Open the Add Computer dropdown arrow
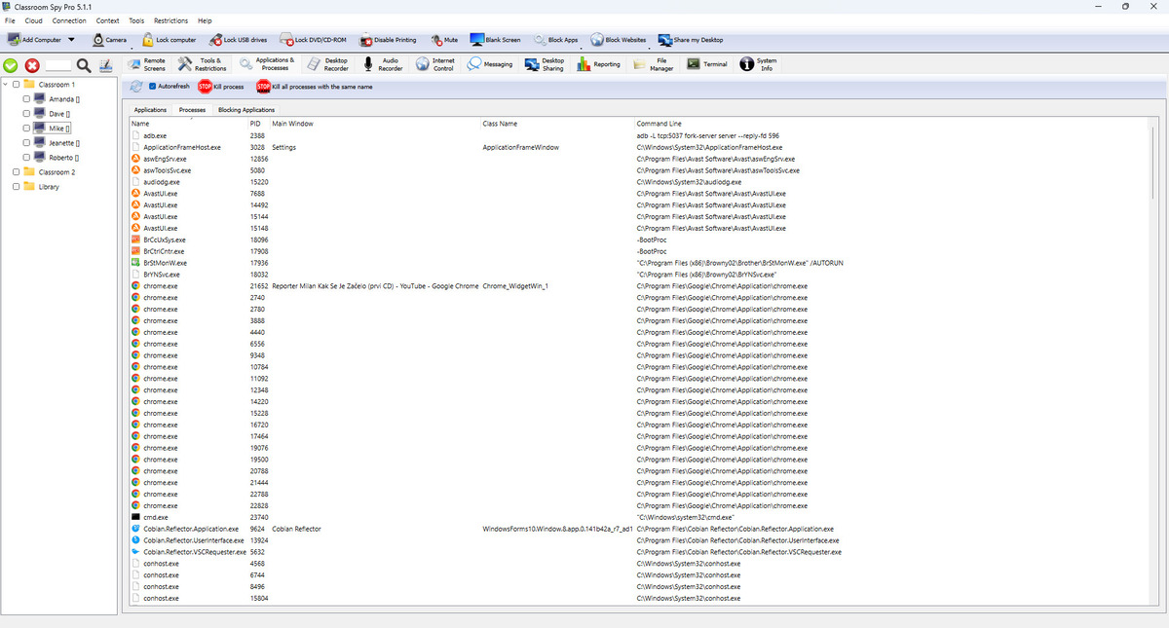Screen dimensions: 1169x628 [71, 40]
